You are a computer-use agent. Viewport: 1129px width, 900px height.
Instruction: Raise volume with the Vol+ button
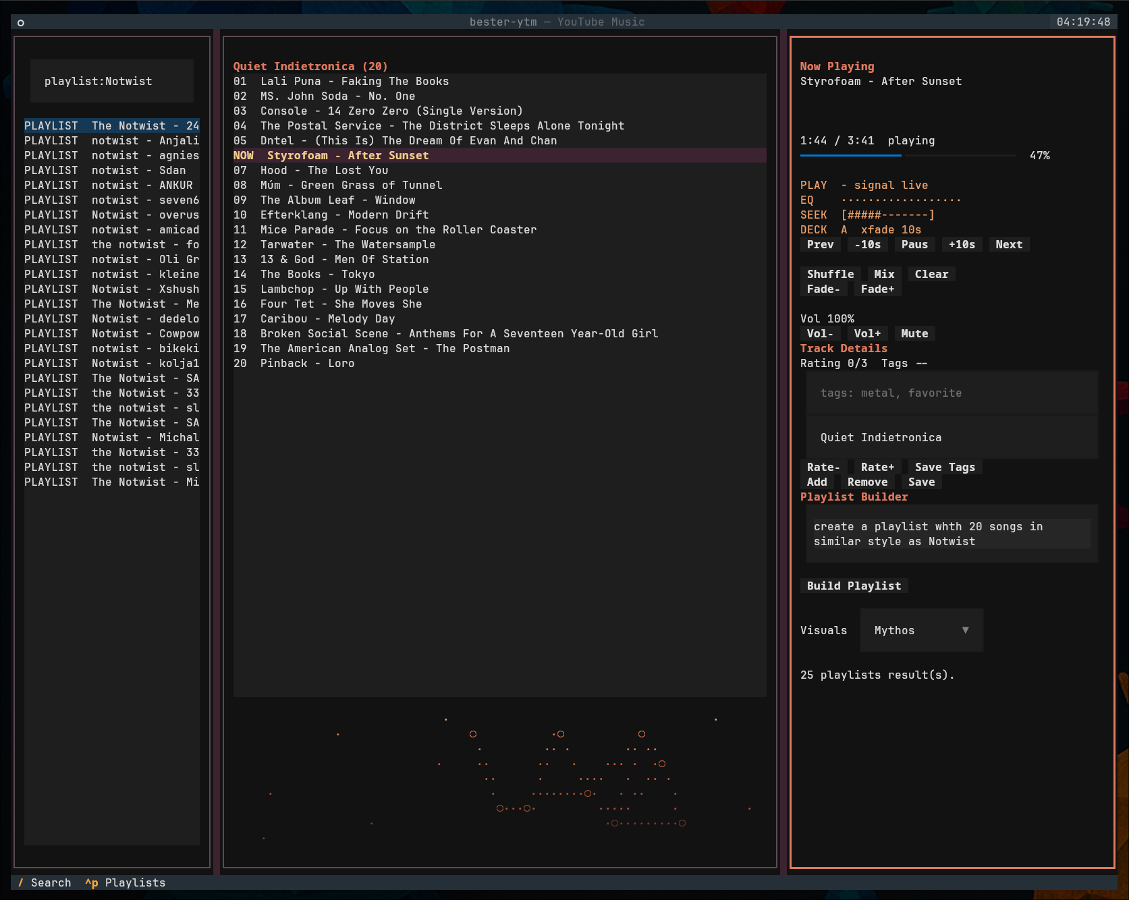point(867,333)
